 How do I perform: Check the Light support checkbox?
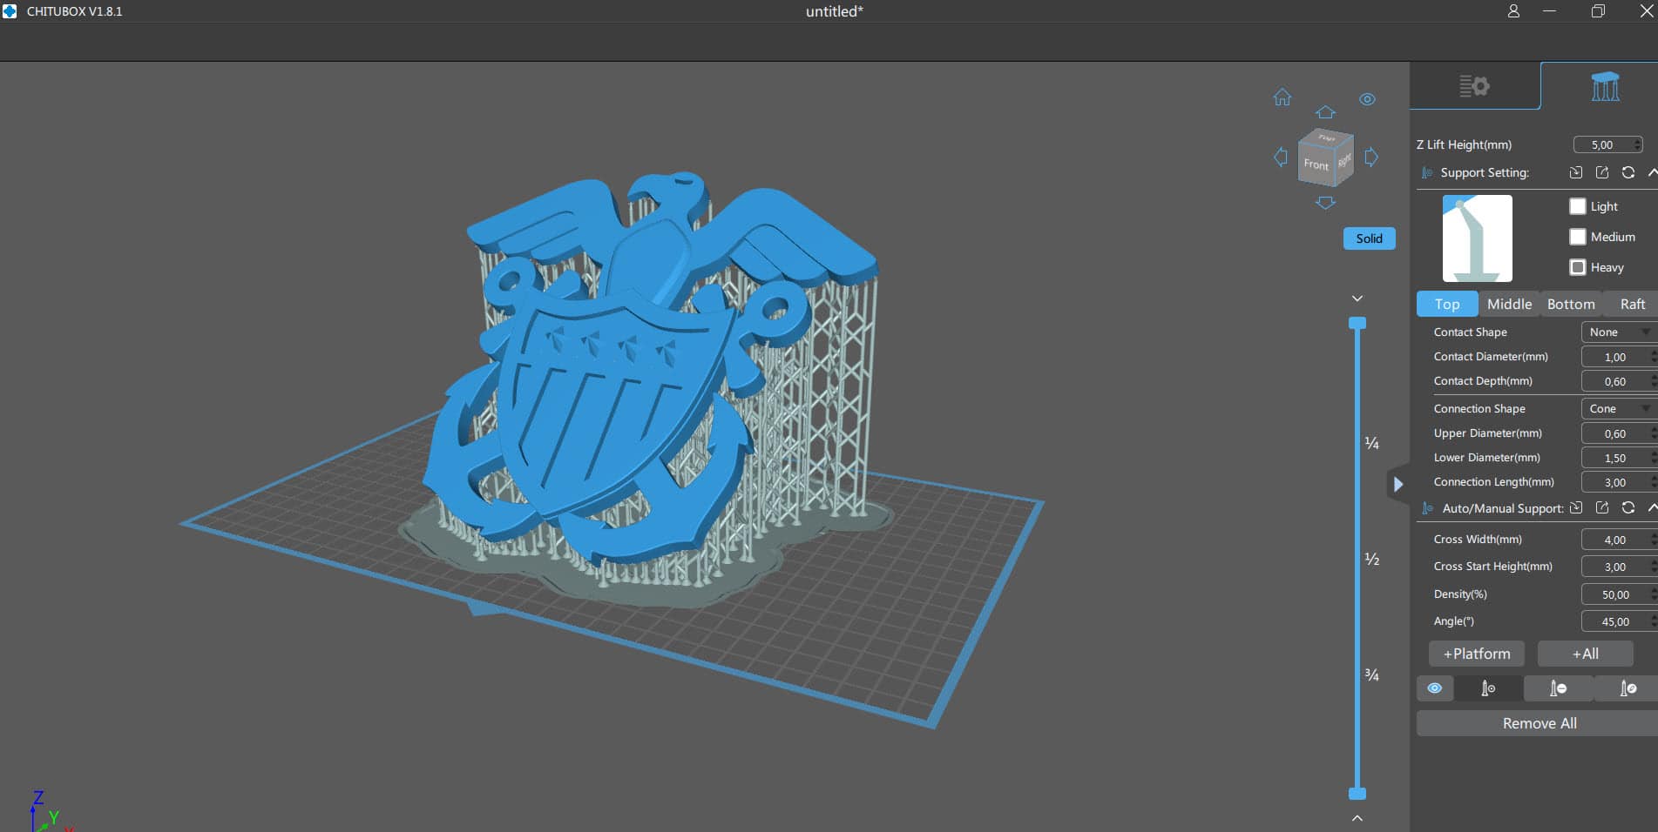[1578, 206]
